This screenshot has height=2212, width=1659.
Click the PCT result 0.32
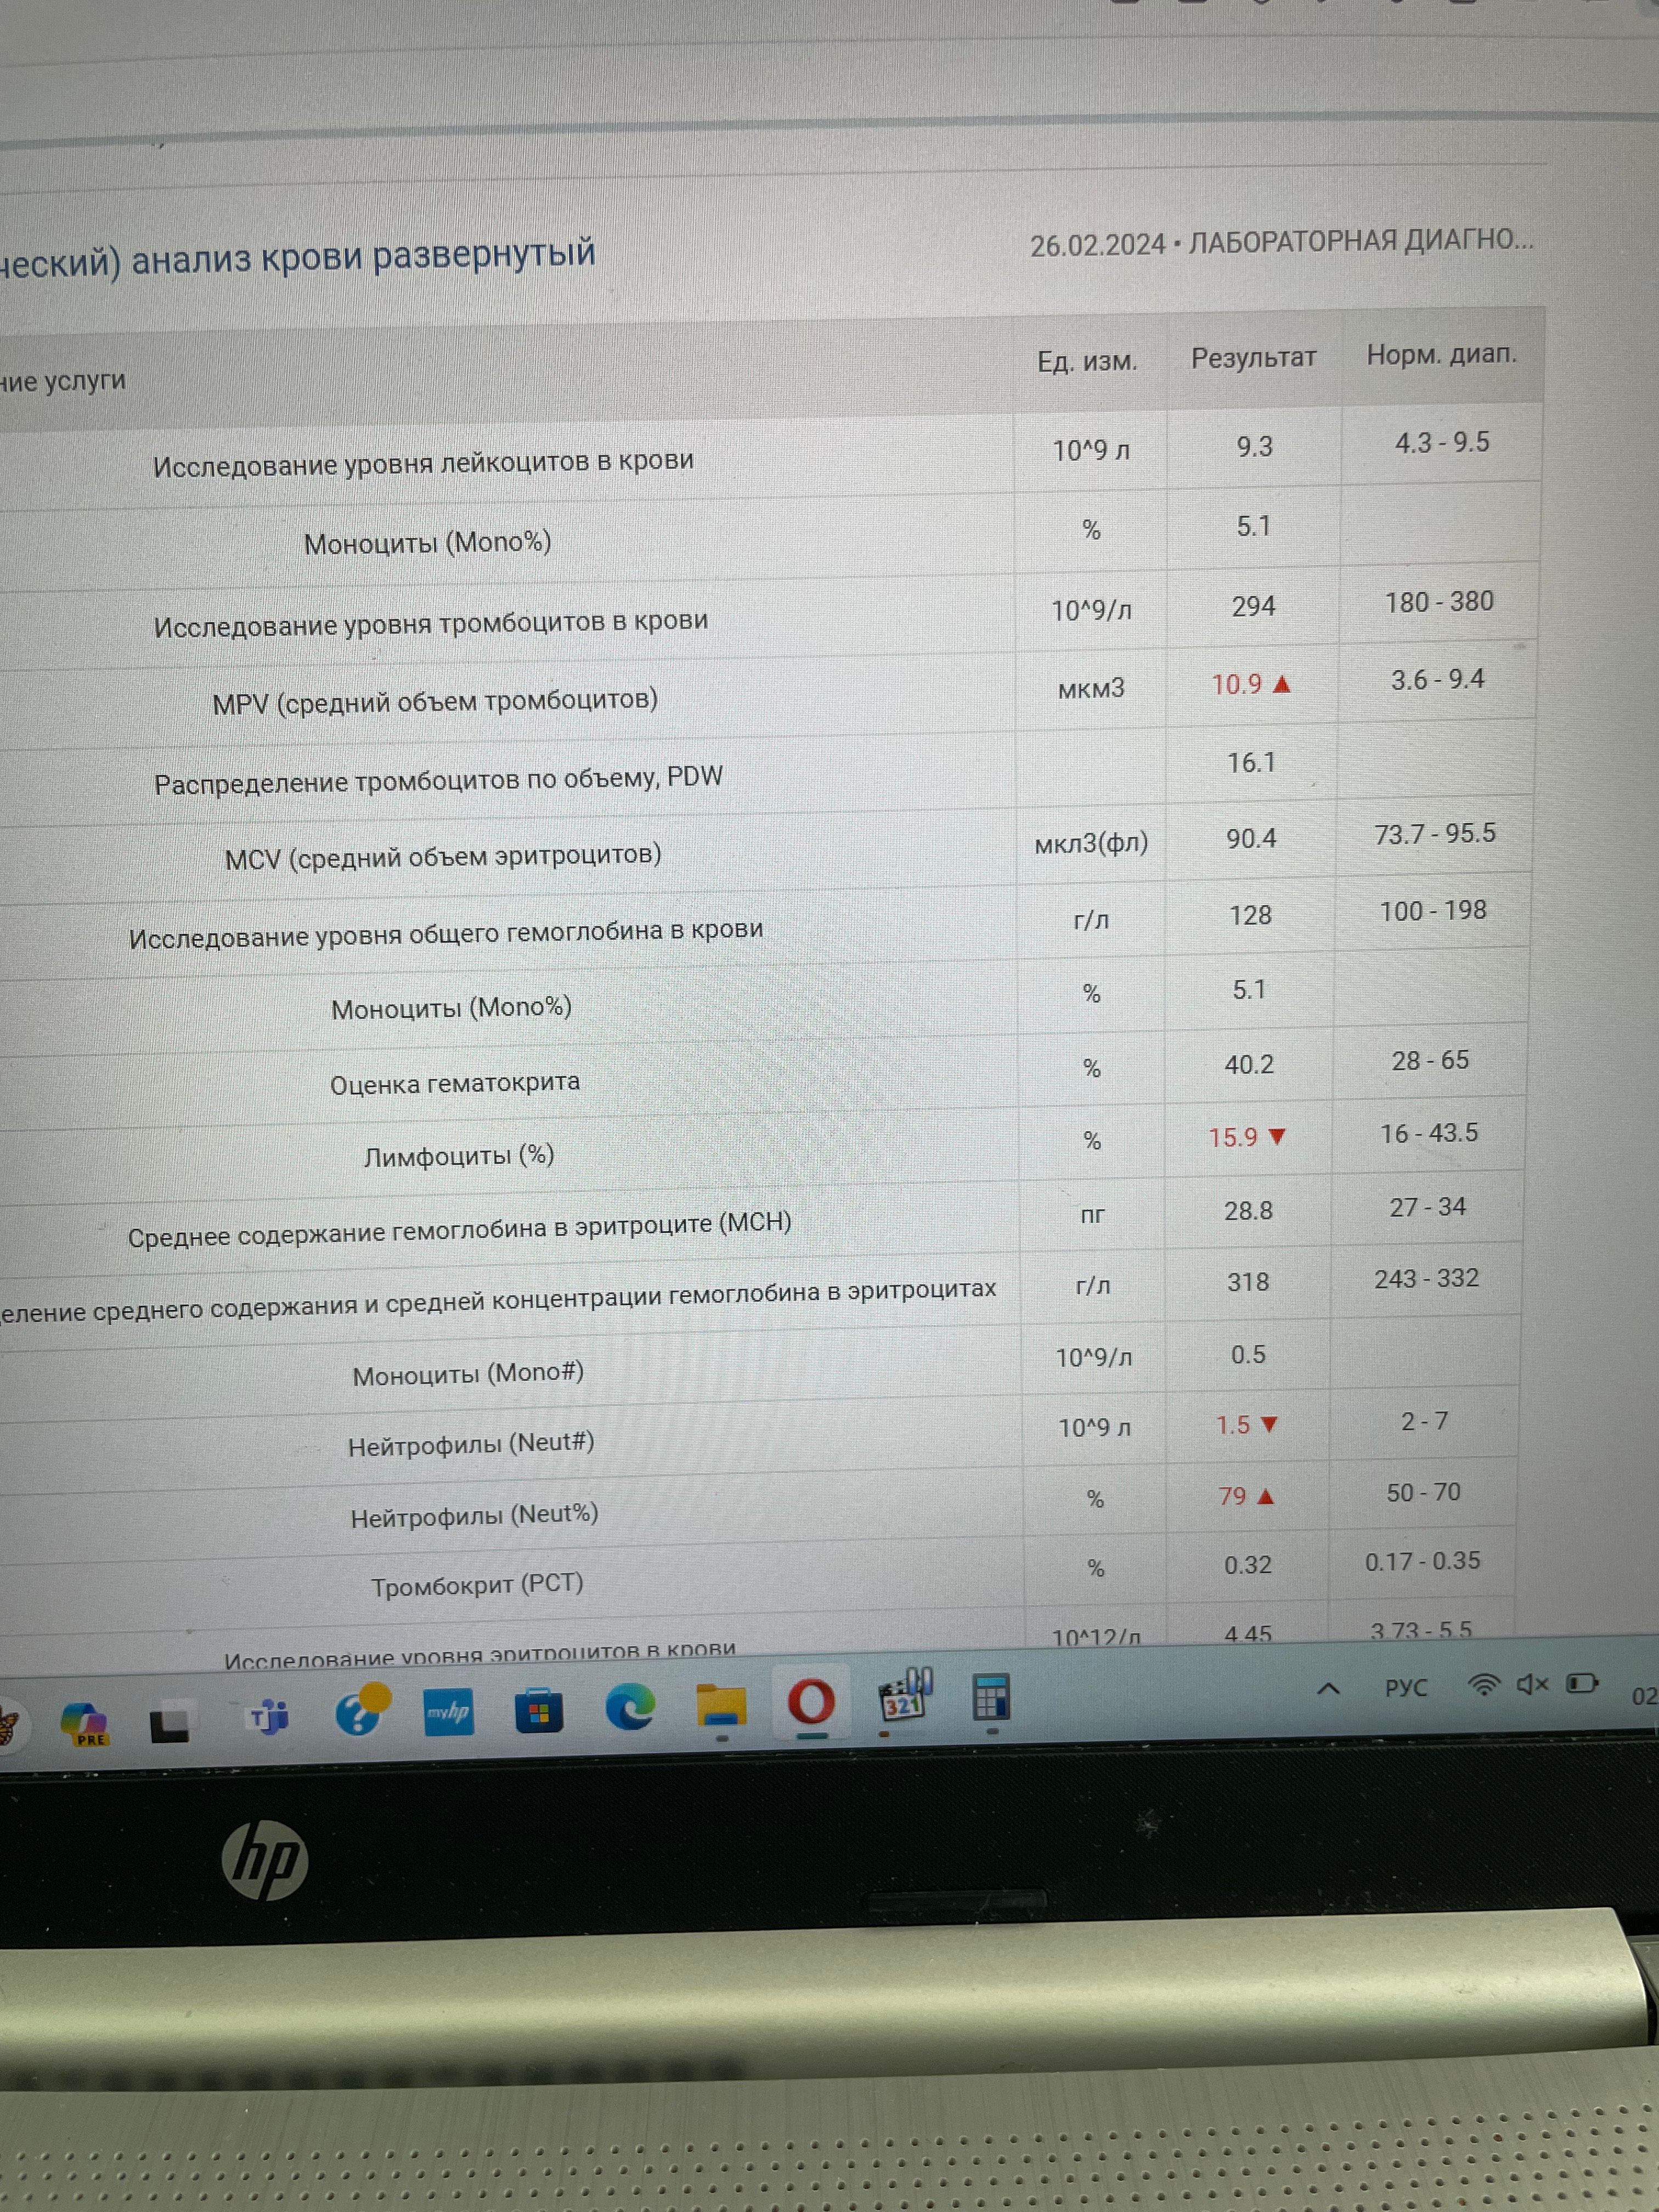coord(1248,1565)
